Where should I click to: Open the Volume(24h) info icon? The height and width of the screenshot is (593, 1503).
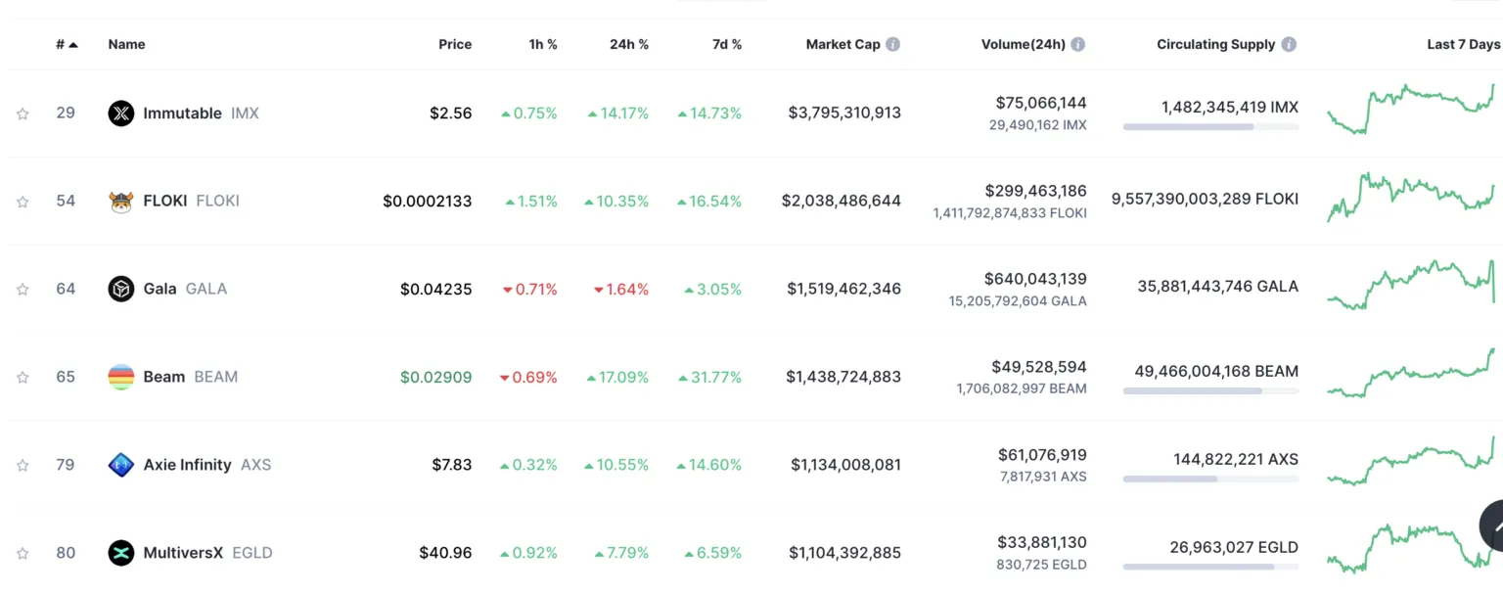click(x=1077, y=44)
